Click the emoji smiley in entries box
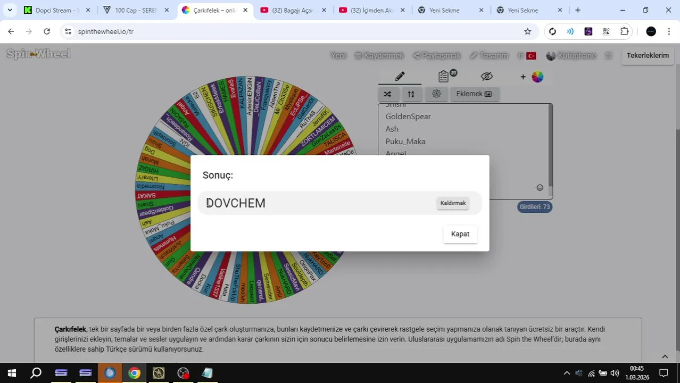This screenshot has width=680, height=383. [540, 188]
